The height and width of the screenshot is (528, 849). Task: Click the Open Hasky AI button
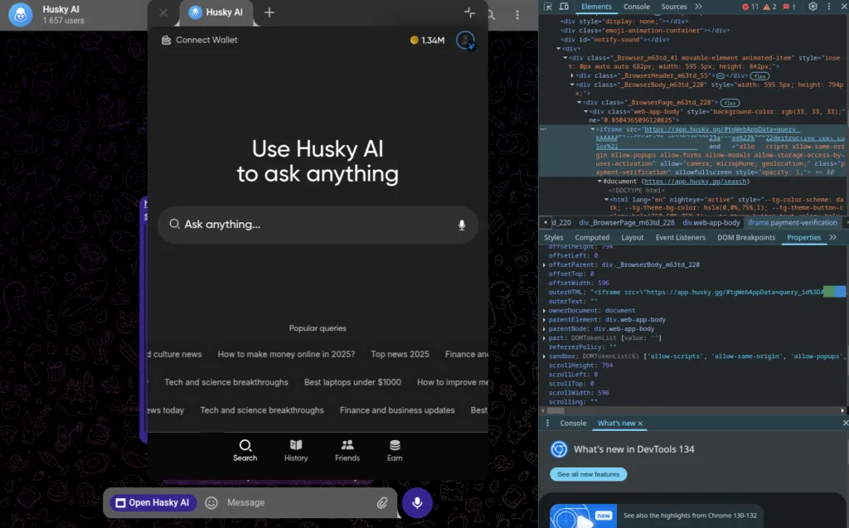point(153,502)
